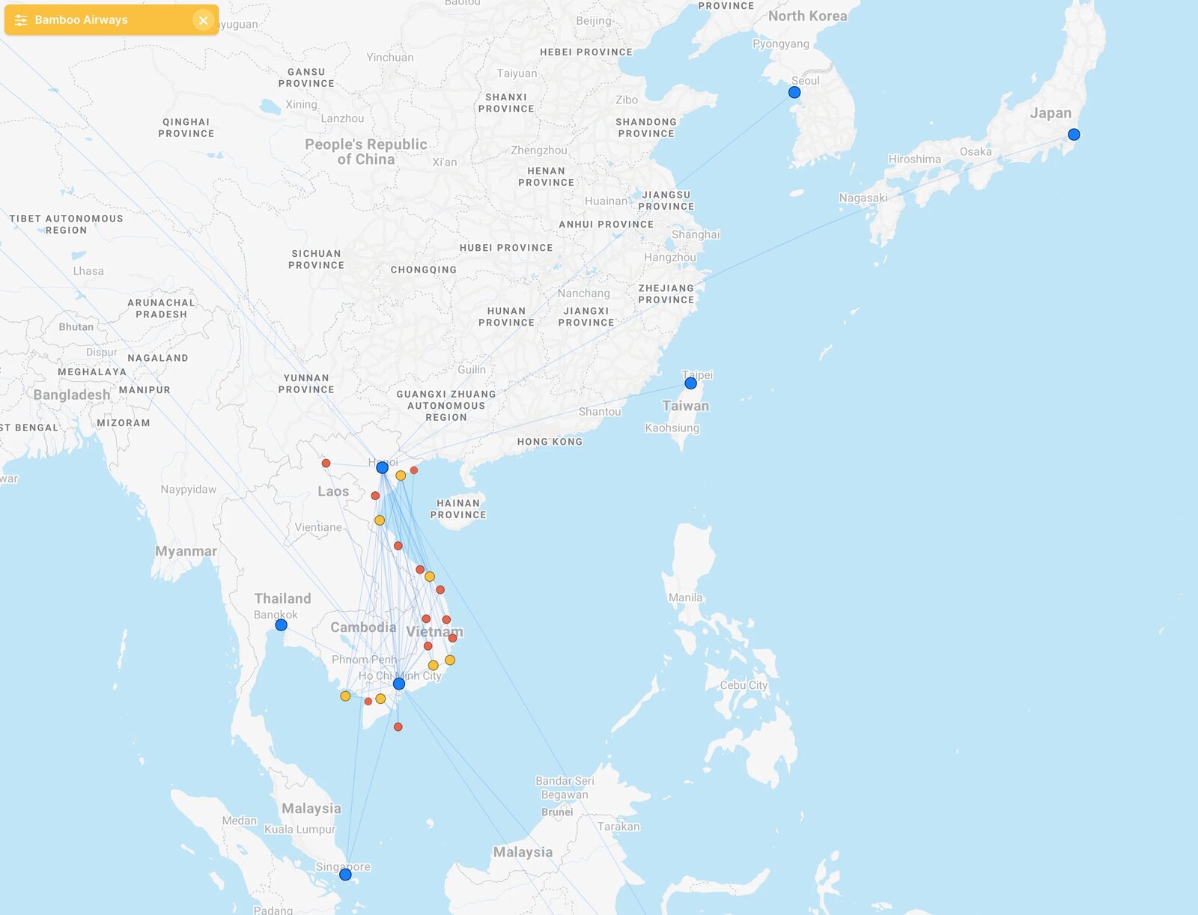
Task: Select the red marker over the Vietnam label
Action: click(x=452, y=638)
